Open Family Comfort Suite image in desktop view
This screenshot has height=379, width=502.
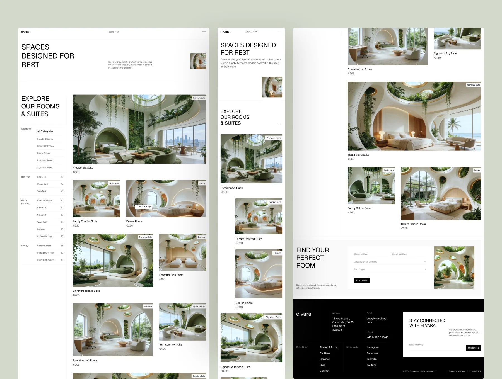(96, 199)
